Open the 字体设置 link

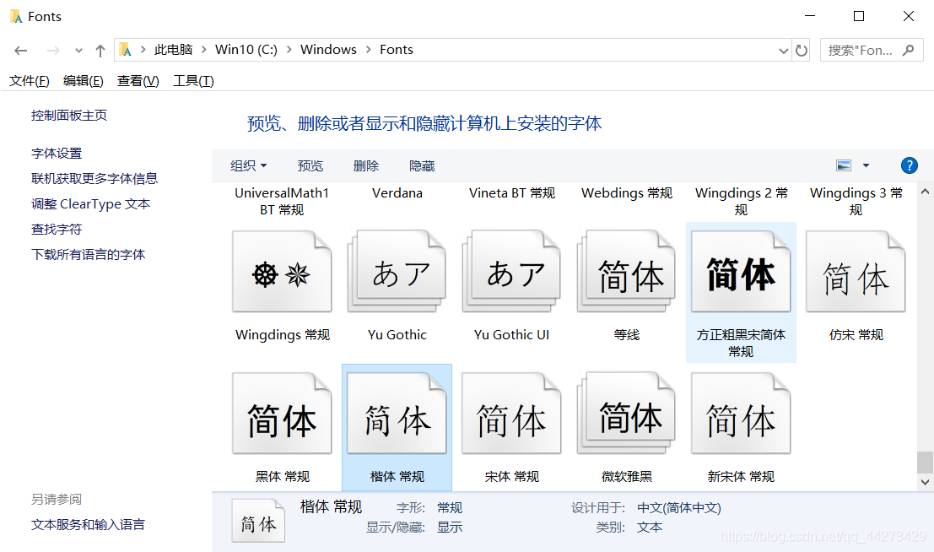[57, 154]
